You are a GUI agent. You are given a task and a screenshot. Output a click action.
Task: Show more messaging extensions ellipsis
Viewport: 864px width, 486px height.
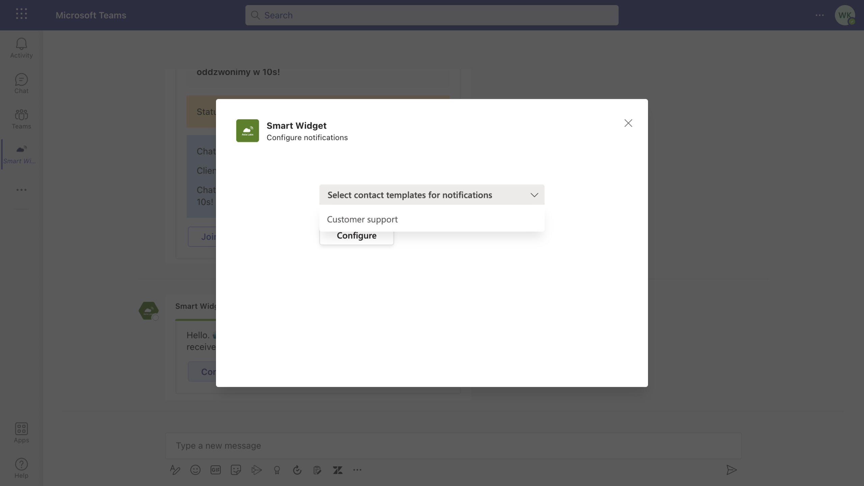[x=357, y=470]
